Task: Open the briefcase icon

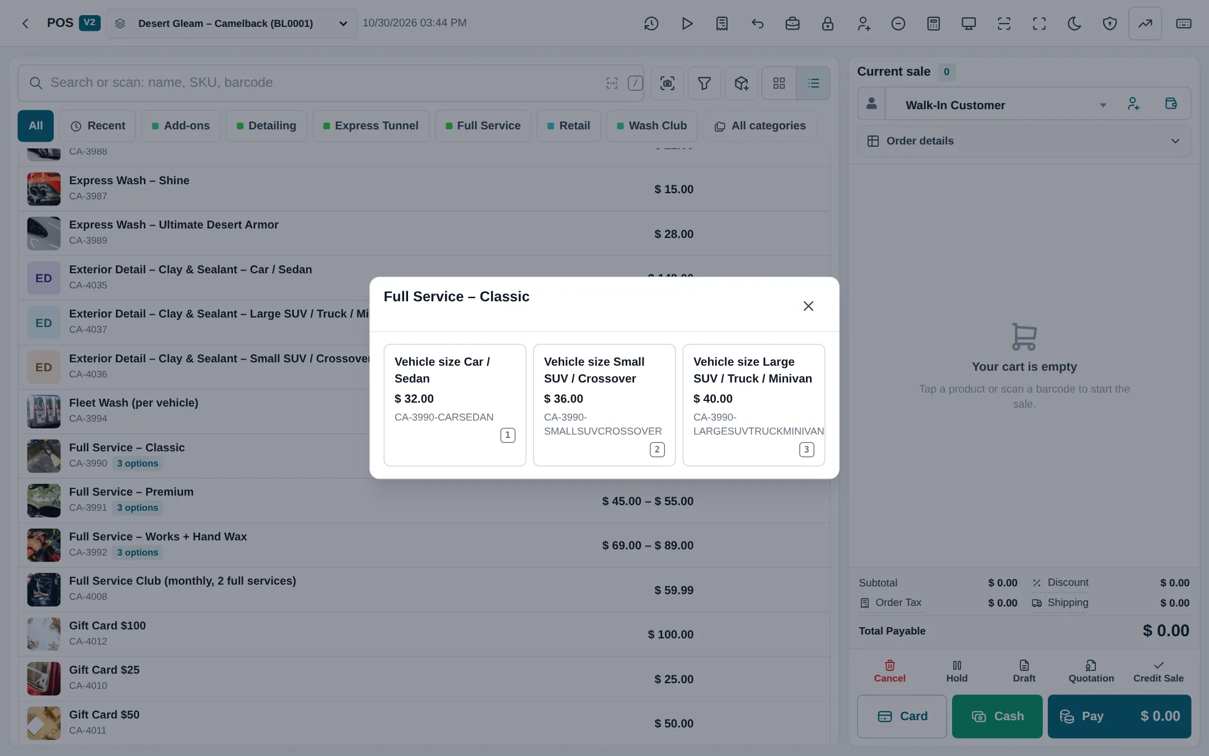Action: [793, 24]
